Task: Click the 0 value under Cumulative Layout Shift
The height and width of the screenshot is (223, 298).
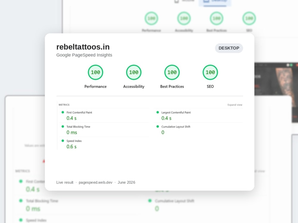Action: (163, 132)
